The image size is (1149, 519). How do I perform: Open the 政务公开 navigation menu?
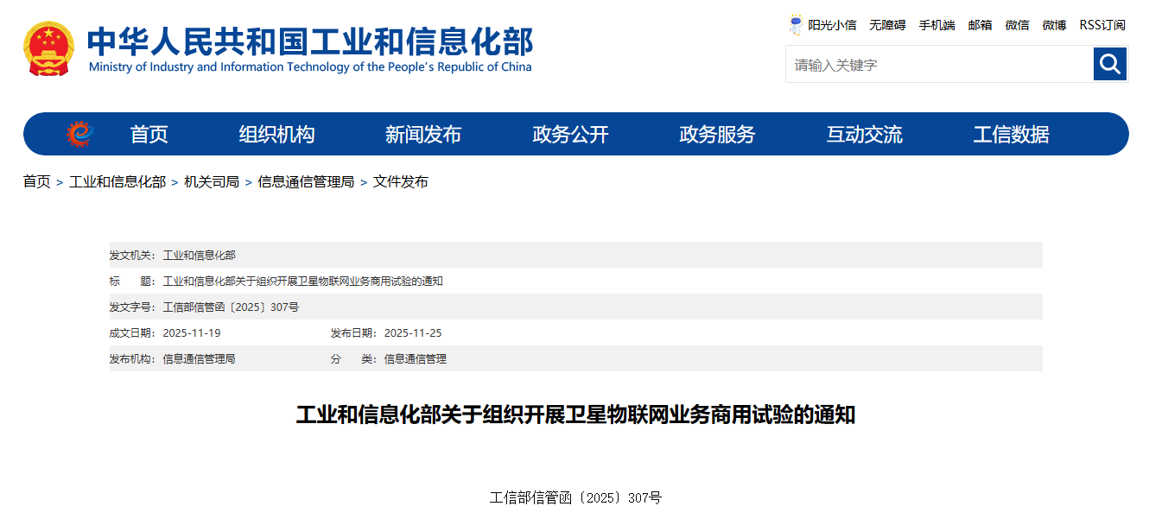[571, 134]
